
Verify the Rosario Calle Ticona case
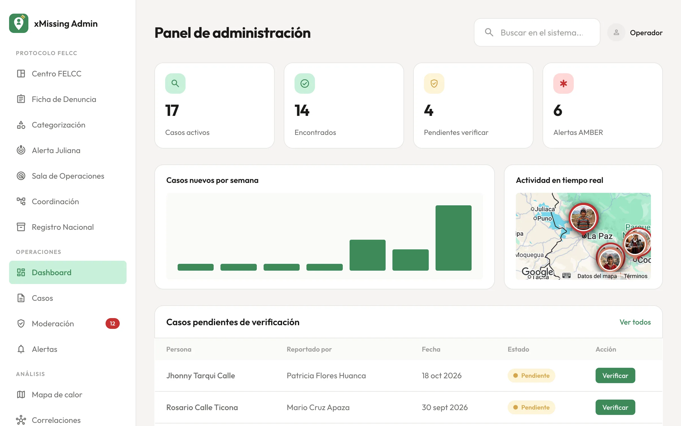tap(615, 407)
